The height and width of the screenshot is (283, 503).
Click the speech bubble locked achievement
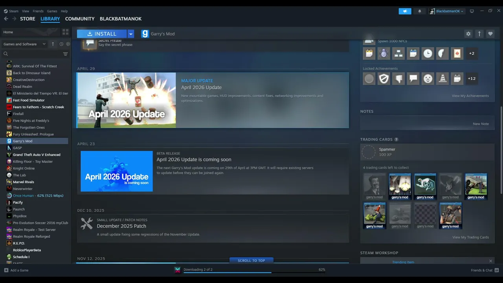tap(413, 79)
